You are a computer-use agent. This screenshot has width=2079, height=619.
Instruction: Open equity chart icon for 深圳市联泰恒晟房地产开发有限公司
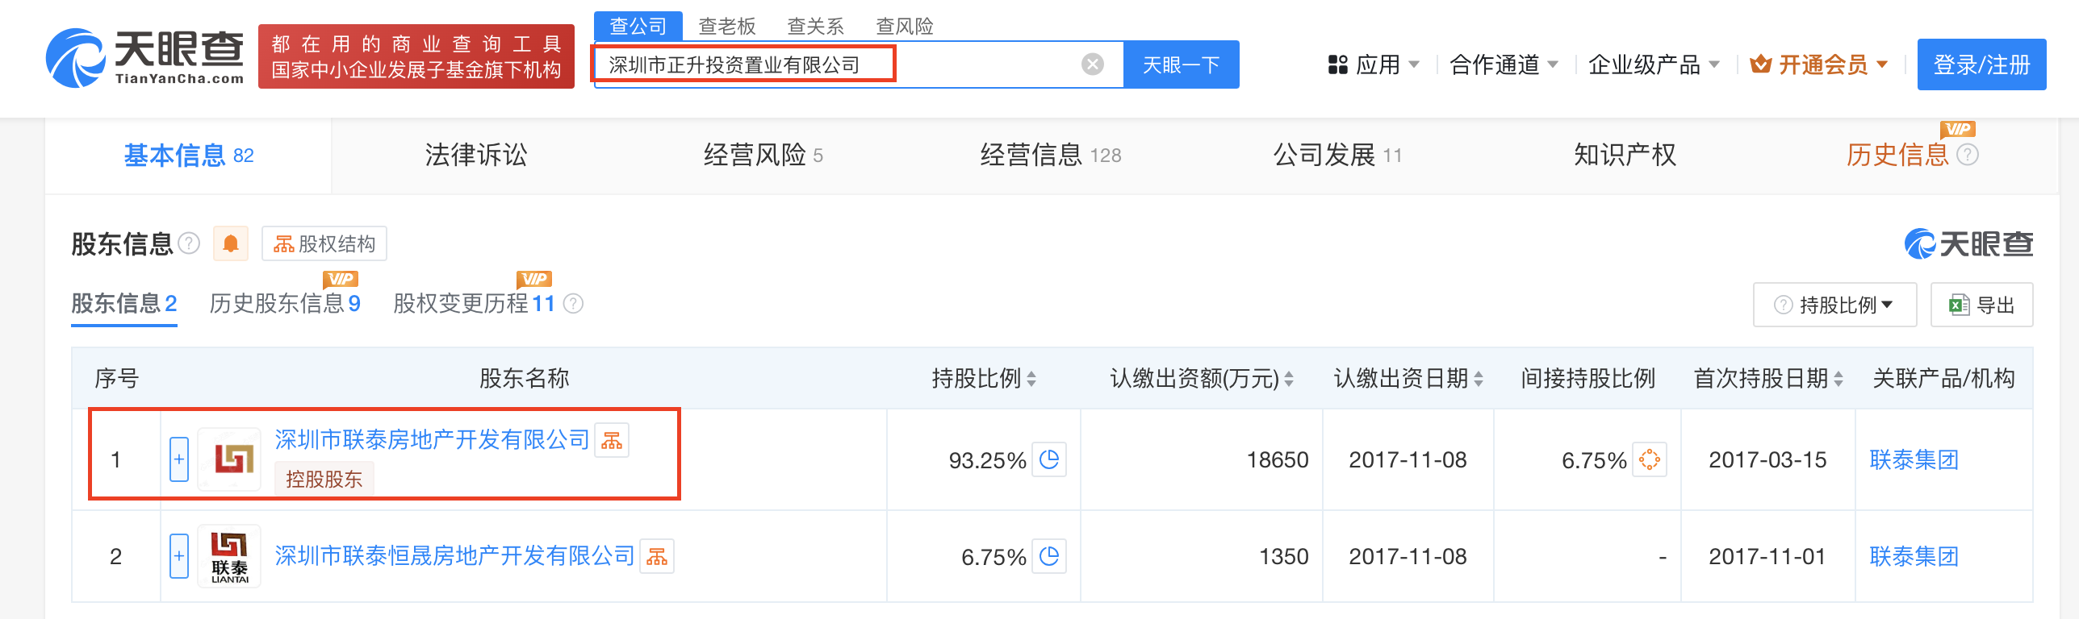click(657, 556)
